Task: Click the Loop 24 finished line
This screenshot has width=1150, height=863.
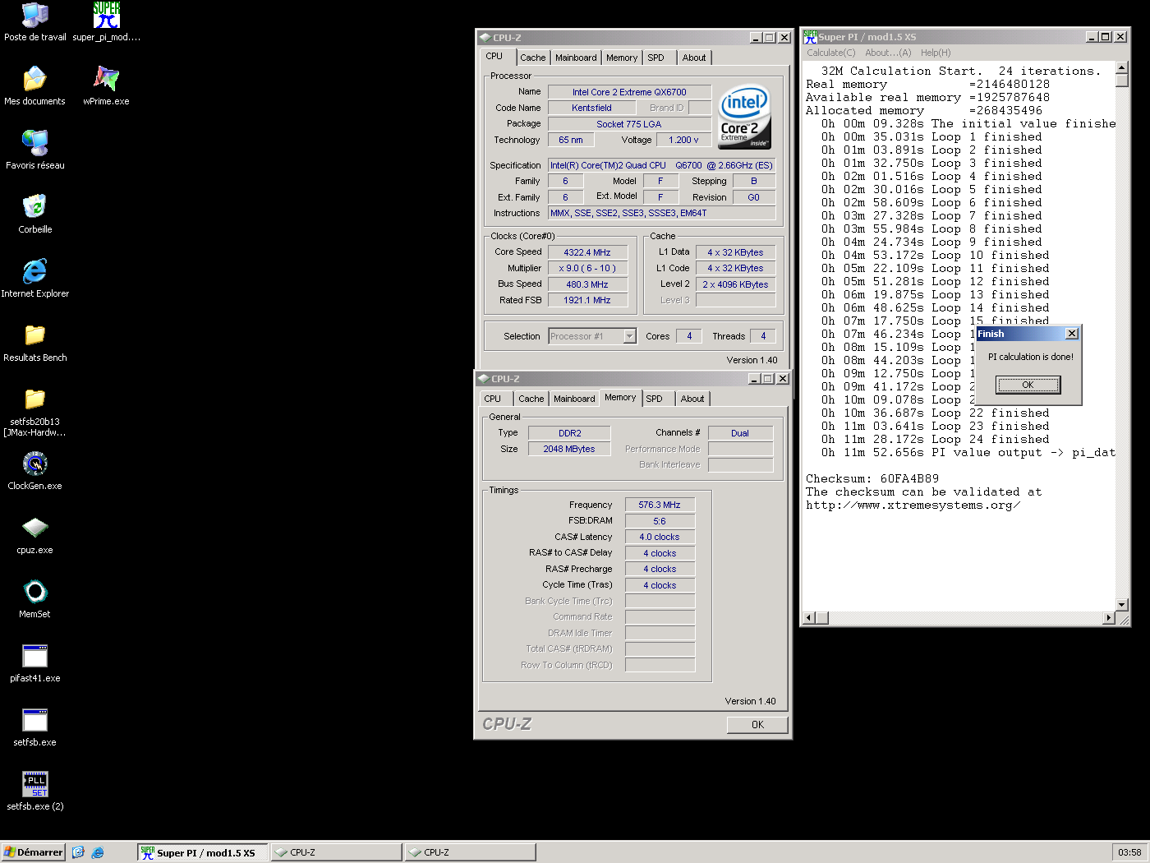Action: [936, 440]
